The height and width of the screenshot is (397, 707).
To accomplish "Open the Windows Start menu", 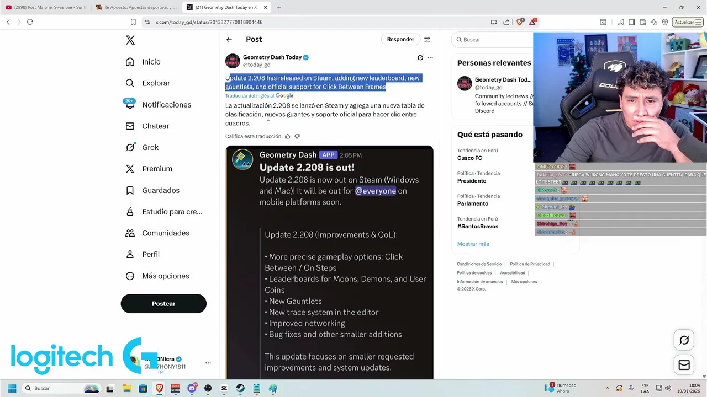I will [12, 389].
